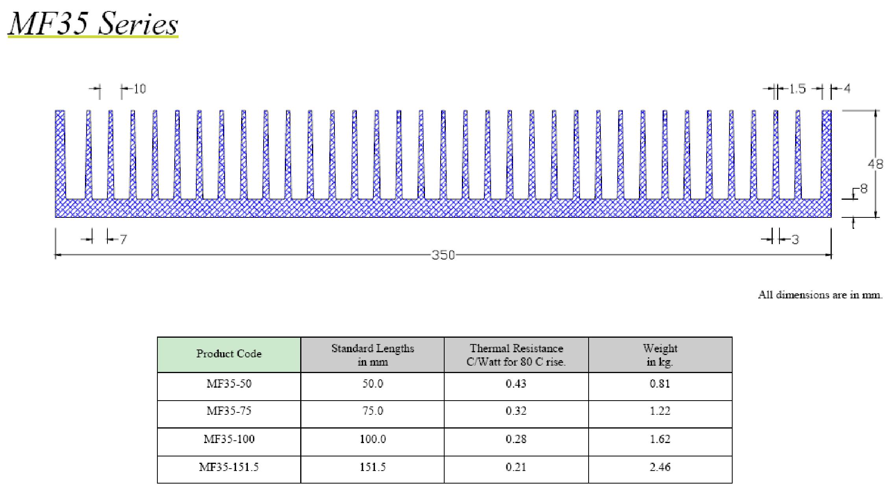
Task: Click the 0.21 thermal resistance value
Action: point(516,467)
